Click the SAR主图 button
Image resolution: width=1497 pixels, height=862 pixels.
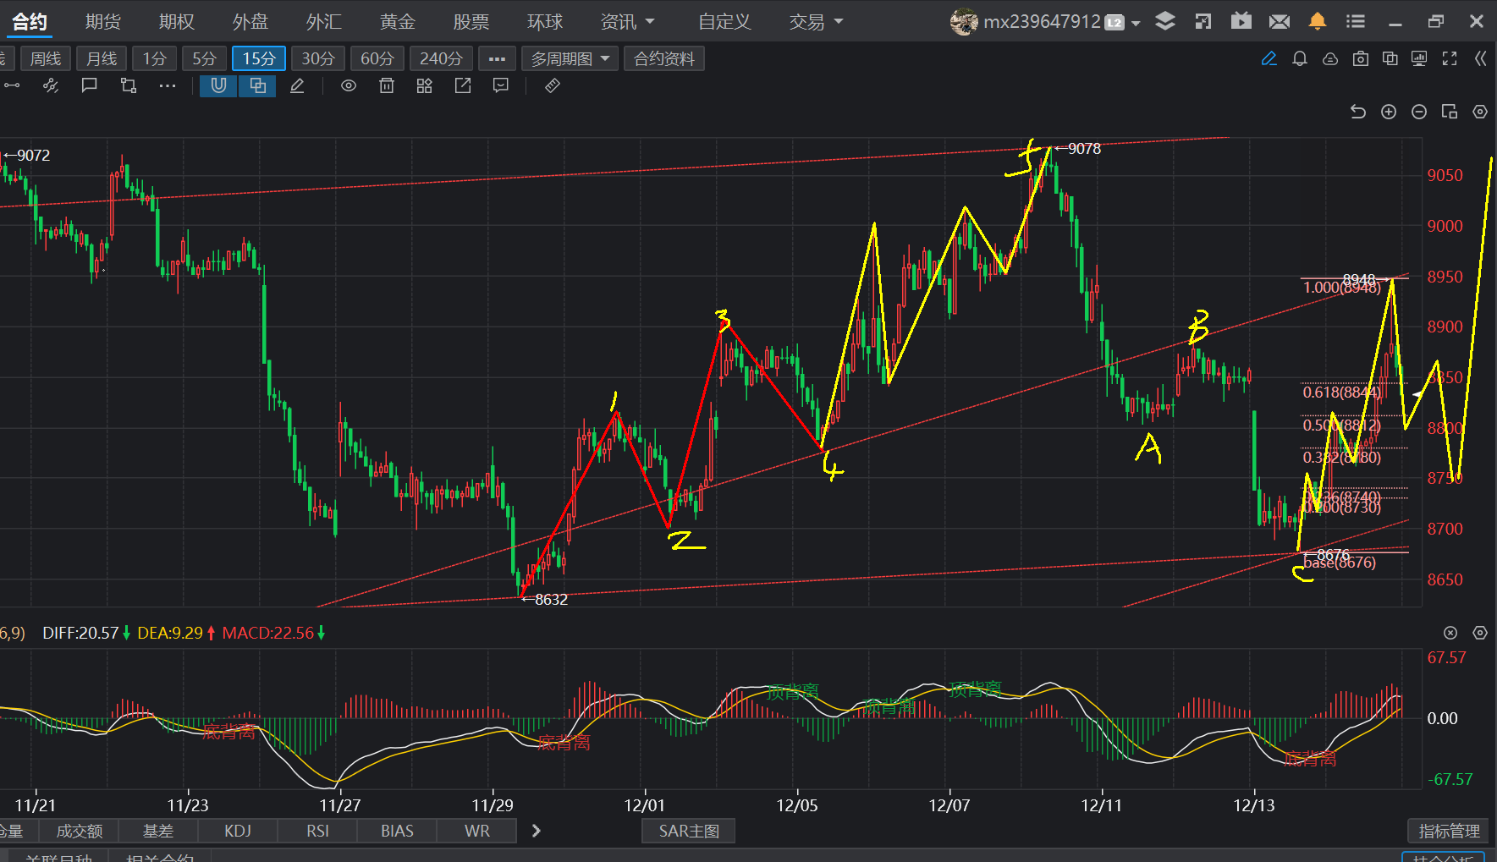click(x=689, y=831)
